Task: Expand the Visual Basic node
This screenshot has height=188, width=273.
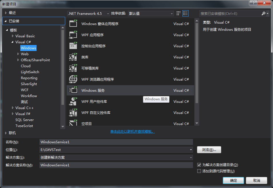Action: point(13,36)
